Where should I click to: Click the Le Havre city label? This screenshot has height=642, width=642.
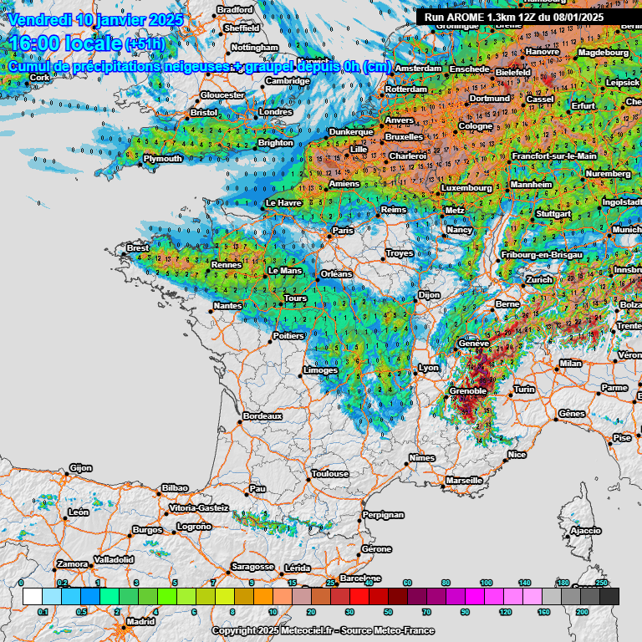tap(283, 203)
